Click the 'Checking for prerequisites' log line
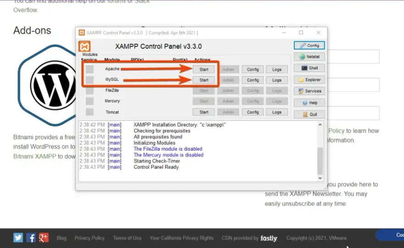Image resolution: width=404 pixels, height=248 pixels. tap(162, 131)
